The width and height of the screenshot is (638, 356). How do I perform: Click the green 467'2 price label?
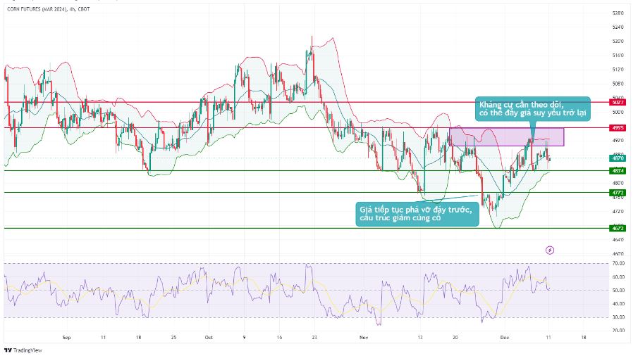pyautogui.click(x=619, y=228)
